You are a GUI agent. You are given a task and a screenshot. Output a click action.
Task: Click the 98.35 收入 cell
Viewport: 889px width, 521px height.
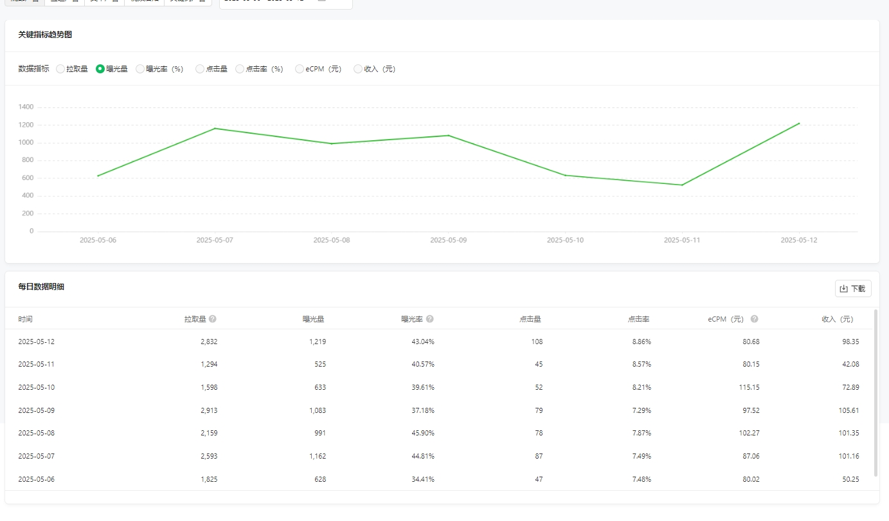point(849,342)
